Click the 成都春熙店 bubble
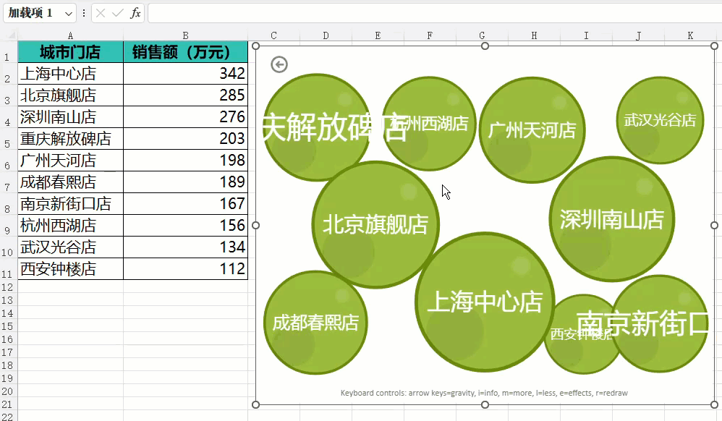Screen dimensions: 722x421 [x=315, y=323]
